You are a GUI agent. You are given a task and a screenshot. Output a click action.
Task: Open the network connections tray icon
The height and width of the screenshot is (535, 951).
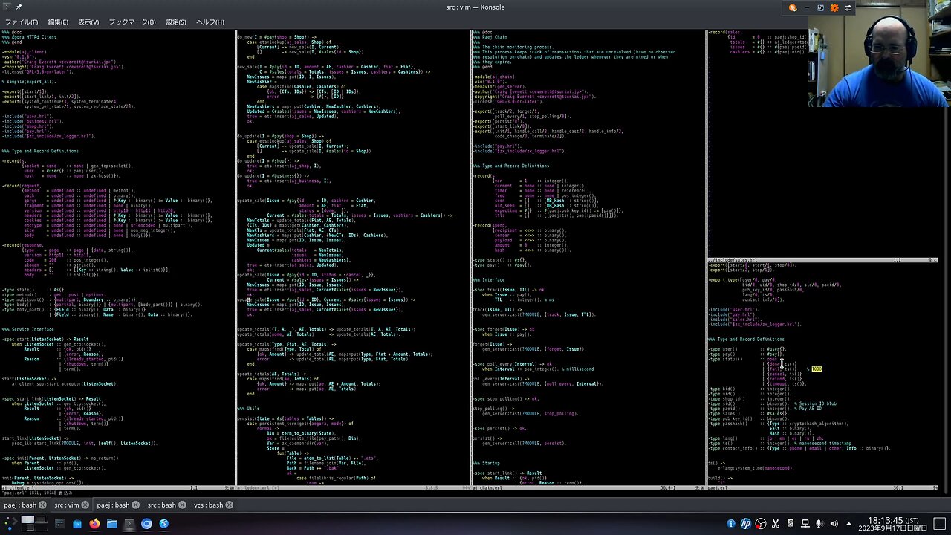[x=805, y=524]
